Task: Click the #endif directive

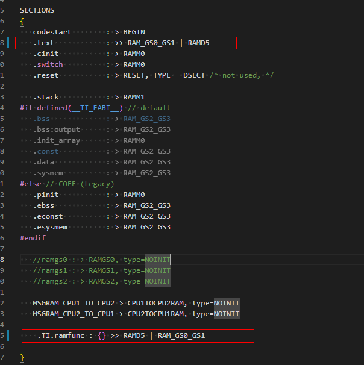Action: point(33,238)
